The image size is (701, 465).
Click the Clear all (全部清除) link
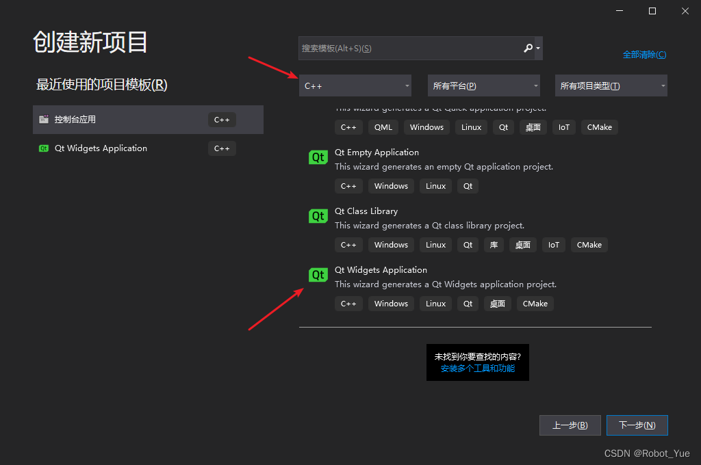(x=644, y=55)
